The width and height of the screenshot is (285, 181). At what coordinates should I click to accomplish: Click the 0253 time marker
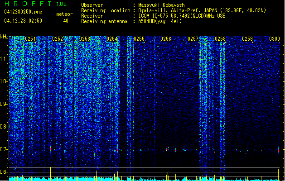click(x=85, y=39)
